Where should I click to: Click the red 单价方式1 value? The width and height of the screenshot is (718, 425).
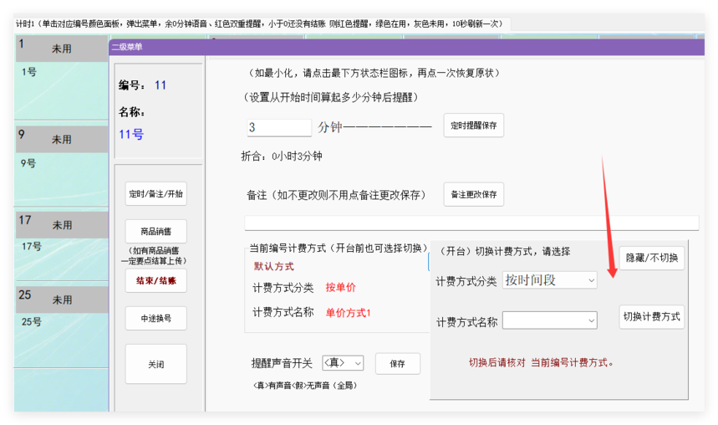tap(348, 313)
